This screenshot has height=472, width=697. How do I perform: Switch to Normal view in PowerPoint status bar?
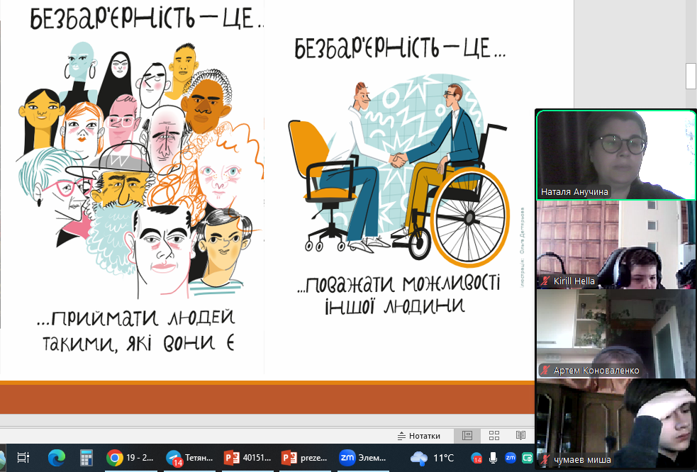467,436
